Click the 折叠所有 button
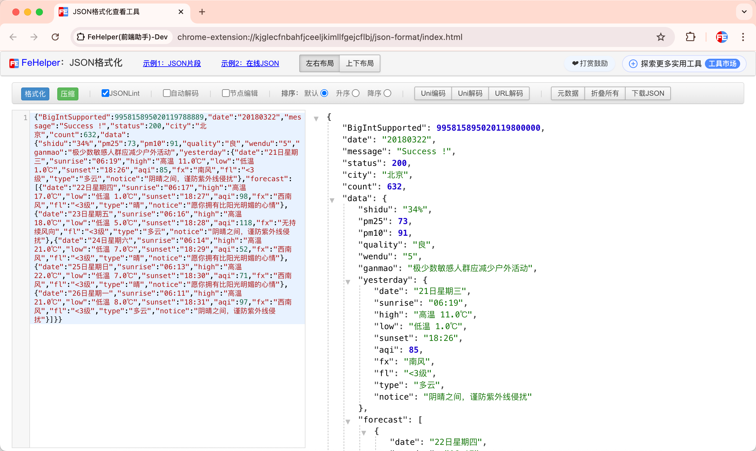Screen dimensions: 756x451 (605, 93)
